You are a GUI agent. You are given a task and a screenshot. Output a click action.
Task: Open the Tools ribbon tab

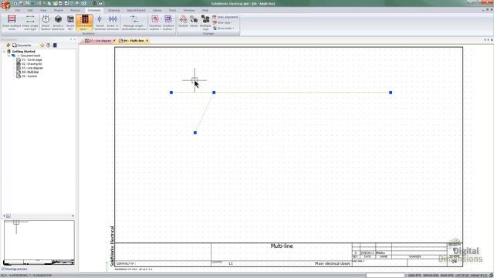click(x=172, y=10)
